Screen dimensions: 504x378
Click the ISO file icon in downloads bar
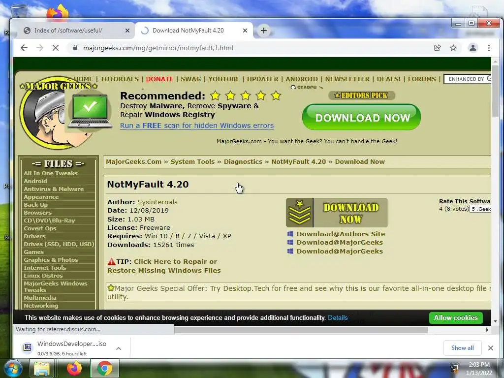(28, 347)
